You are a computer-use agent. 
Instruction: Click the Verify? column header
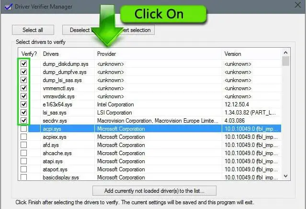(x=29, y=53)
